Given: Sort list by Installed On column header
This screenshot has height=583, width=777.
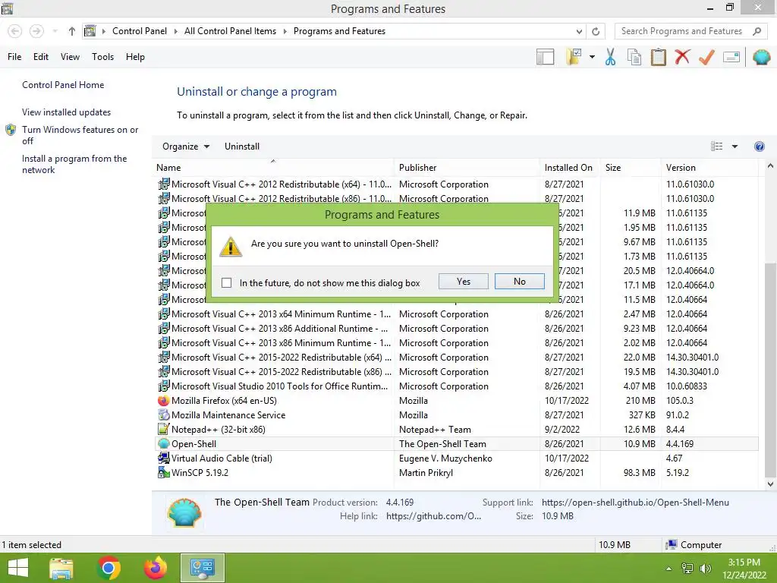Looking at the screenshot, I should (x=569, y=168).
